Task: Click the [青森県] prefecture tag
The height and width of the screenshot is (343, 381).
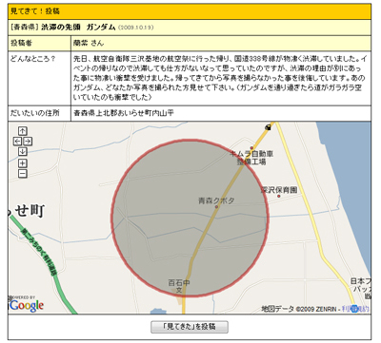Action: [25, 28]
